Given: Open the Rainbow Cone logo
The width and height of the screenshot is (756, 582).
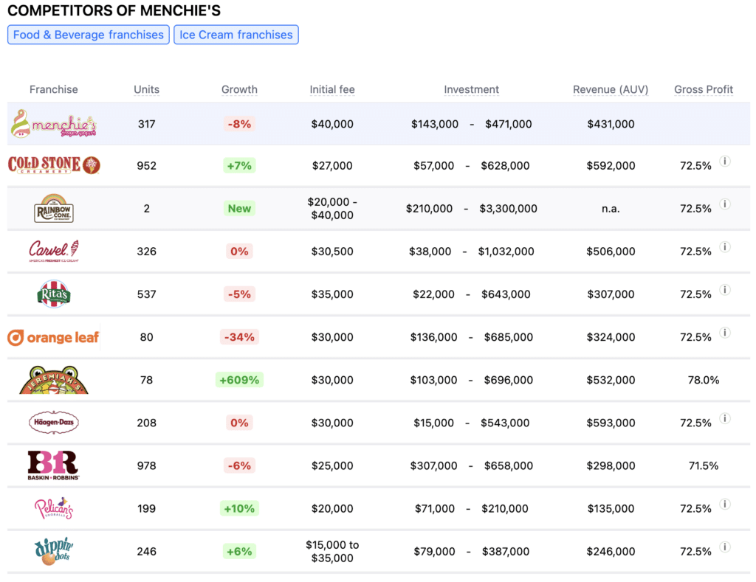Looking at the screenshot, I should (53, 208).
